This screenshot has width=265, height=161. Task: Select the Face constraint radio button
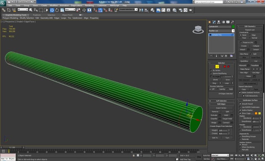click(241, 38)
